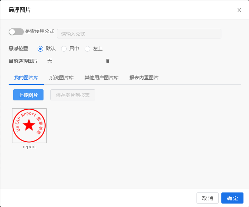This screenshot has width=249, height=207.
Task: Click the 'report' image name label
Action: 29,146
